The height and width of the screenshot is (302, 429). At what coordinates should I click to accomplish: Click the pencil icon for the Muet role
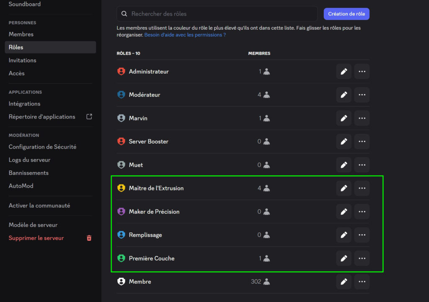[344, 165]
